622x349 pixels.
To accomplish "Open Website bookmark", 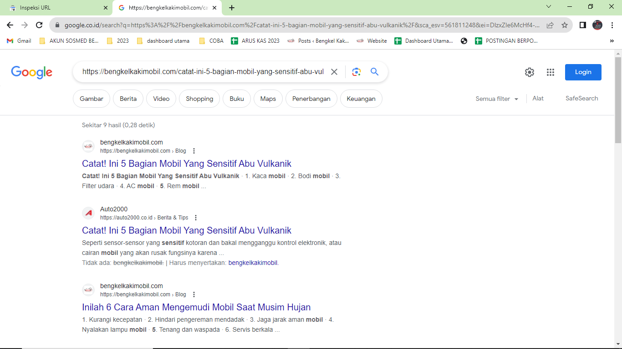I will (x=372, y=41).
